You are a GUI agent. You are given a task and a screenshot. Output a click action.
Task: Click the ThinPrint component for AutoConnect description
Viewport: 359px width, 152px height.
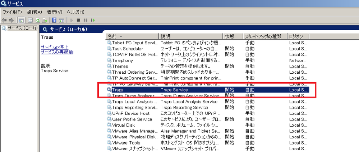click(191, 78)
